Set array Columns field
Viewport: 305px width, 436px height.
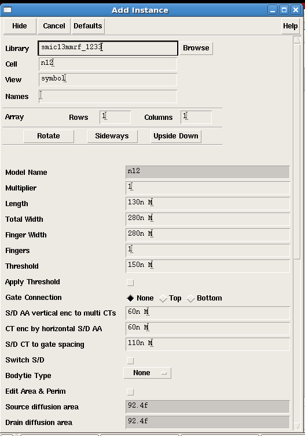196,117
